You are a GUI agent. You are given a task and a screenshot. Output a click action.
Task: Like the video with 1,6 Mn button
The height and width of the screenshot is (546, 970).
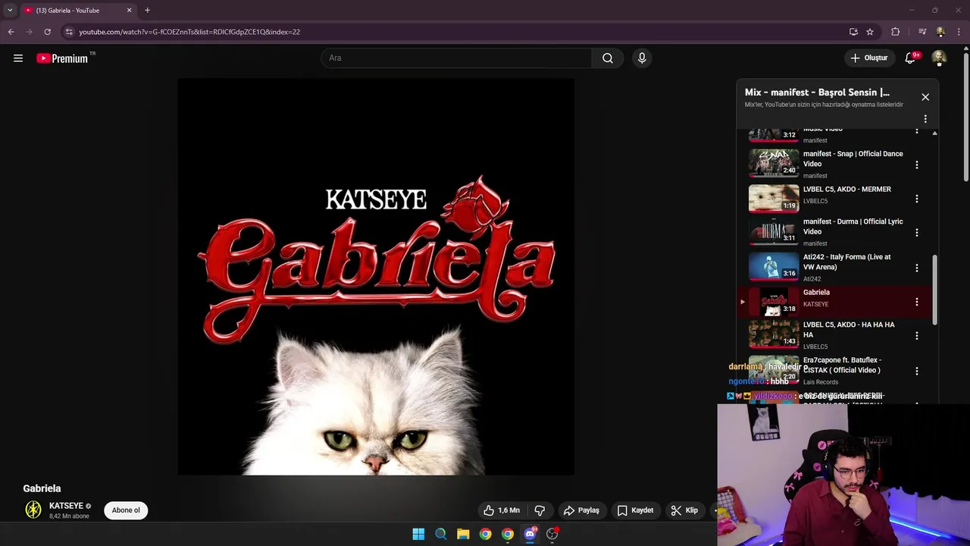pyautogui.click(x=502, y=510)
